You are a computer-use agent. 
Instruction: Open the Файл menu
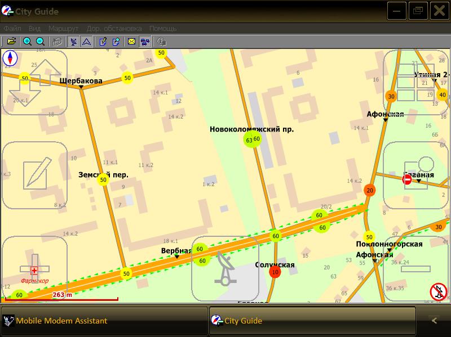click(x=12, y=28)
